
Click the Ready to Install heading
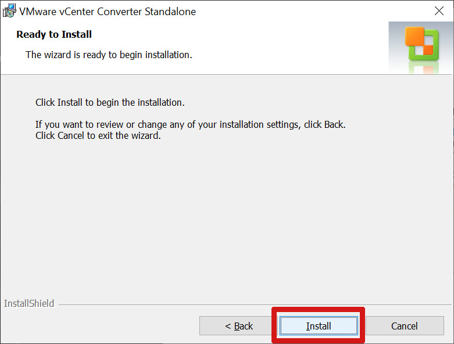point(54,34)
